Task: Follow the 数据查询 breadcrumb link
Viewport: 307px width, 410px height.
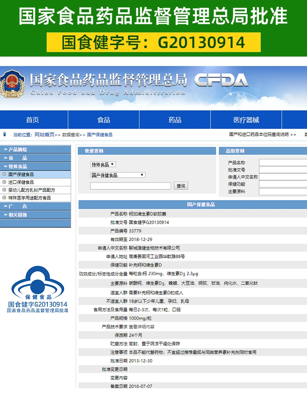Action: (70, 134)
